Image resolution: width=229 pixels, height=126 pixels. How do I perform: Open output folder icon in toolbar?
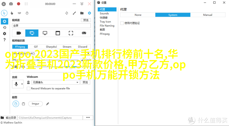[x=82, y=13]
